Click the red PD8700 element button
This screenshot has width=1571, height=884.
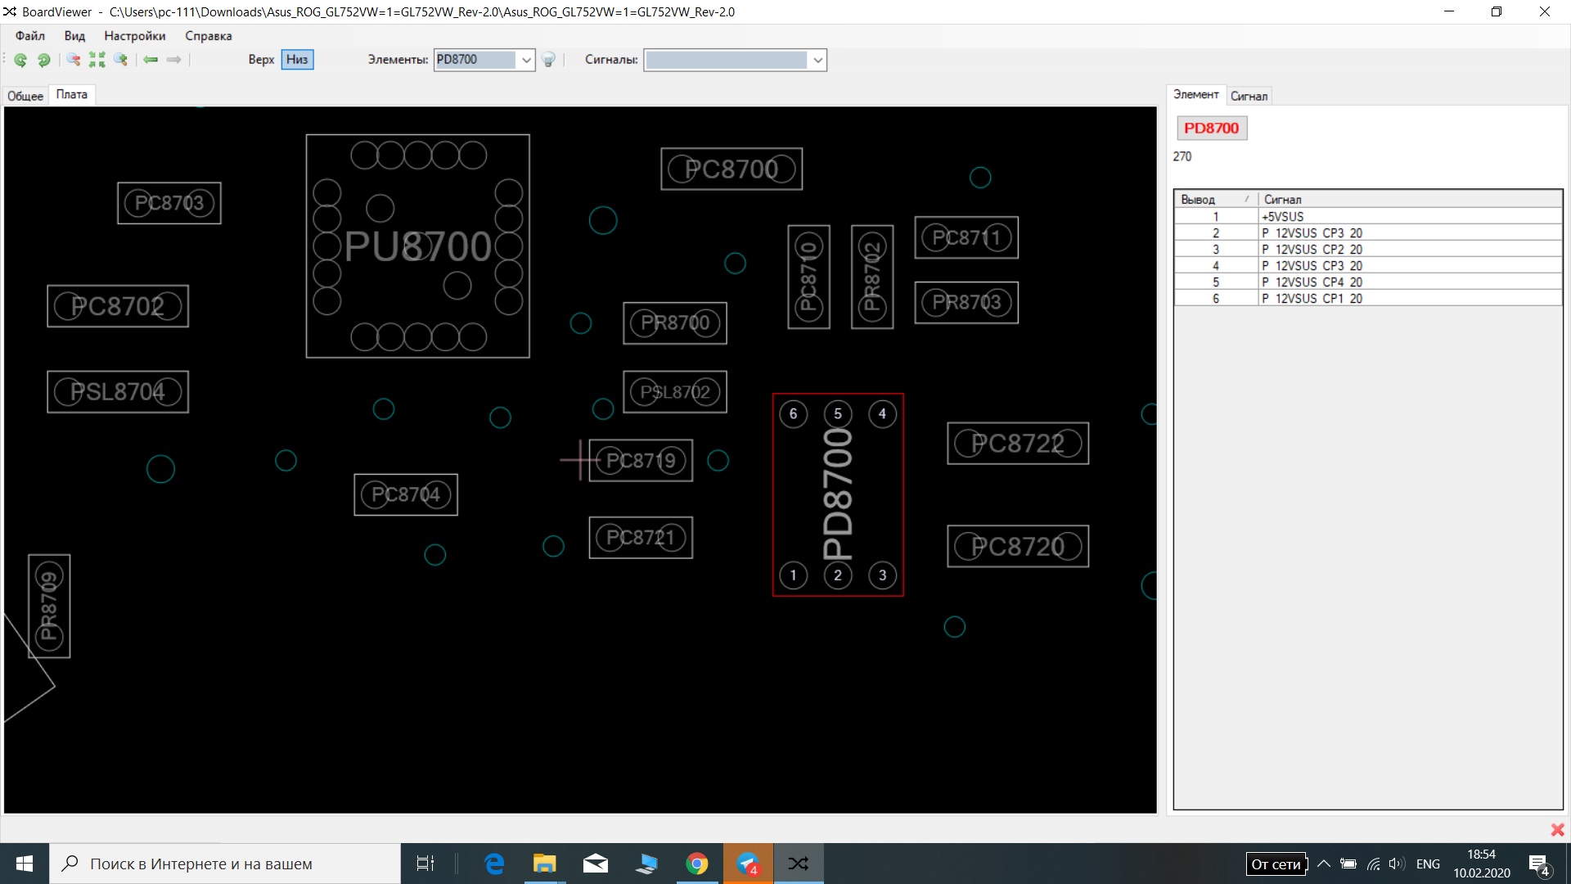pos(1211,129)
